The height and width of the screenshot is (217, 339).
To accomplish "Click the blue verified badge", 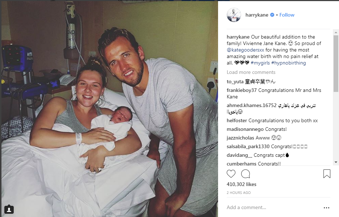I will [272, 15].
